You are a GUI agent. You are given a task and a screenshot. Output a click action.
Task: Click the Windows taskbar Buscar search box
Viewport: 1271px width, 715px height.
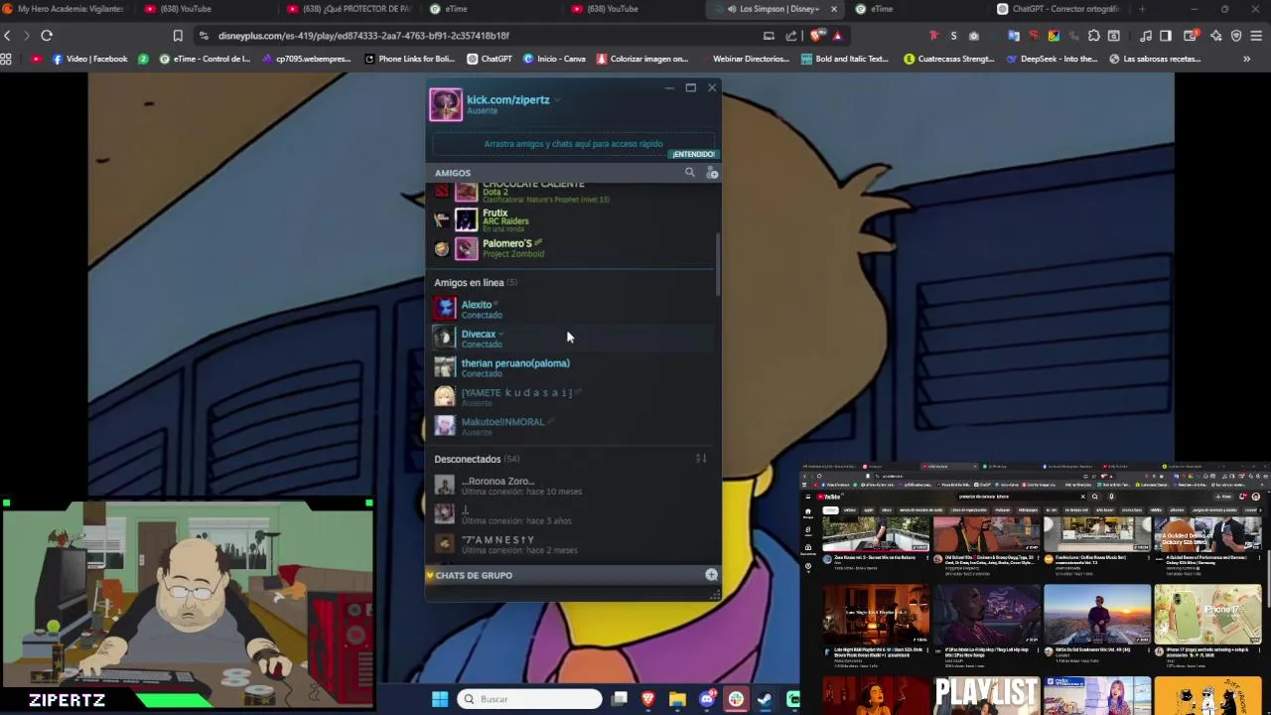[530, 699]
